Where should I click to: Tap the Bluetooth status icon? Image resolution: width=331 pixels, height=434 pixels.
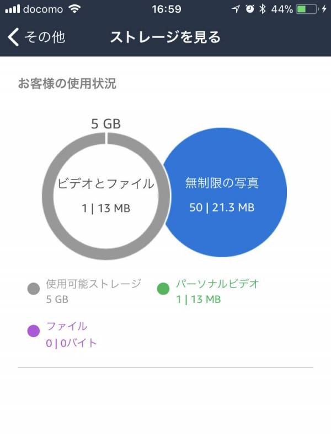coord(262,9)
